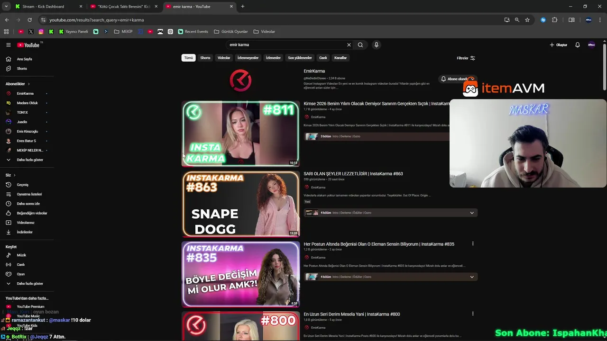Select the İzlenmeyenler filter chip
The height and width of the screenshot is (341, 607).
click(248, 58)
